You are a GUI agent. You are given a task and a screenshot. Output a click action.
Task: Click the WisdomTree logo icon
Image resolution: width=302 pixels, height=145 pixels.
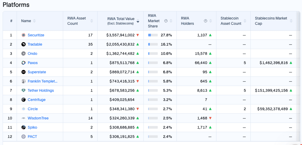tap(23, 118)
